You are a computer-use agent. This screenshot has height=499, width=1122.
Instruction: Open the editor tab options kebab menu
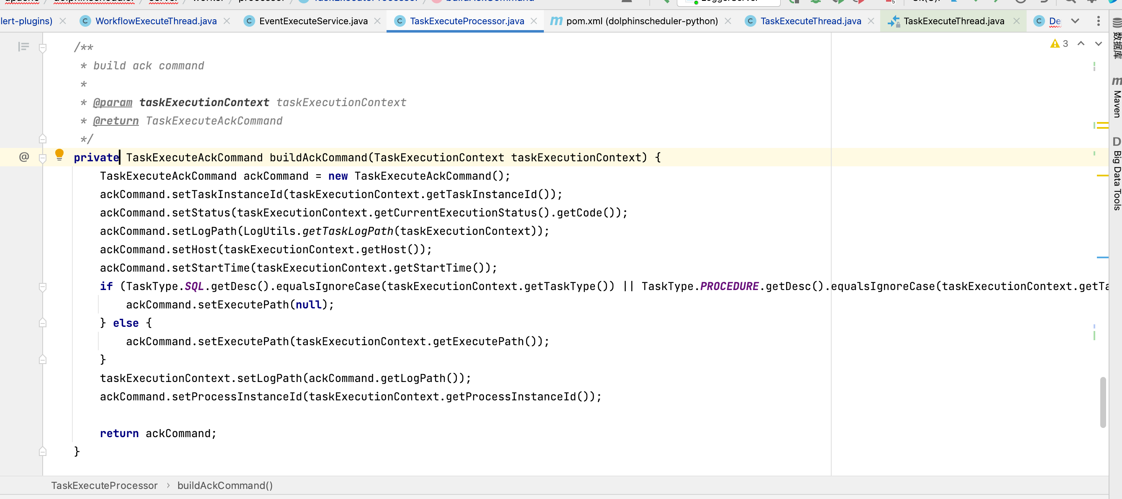coord(1099,21)
